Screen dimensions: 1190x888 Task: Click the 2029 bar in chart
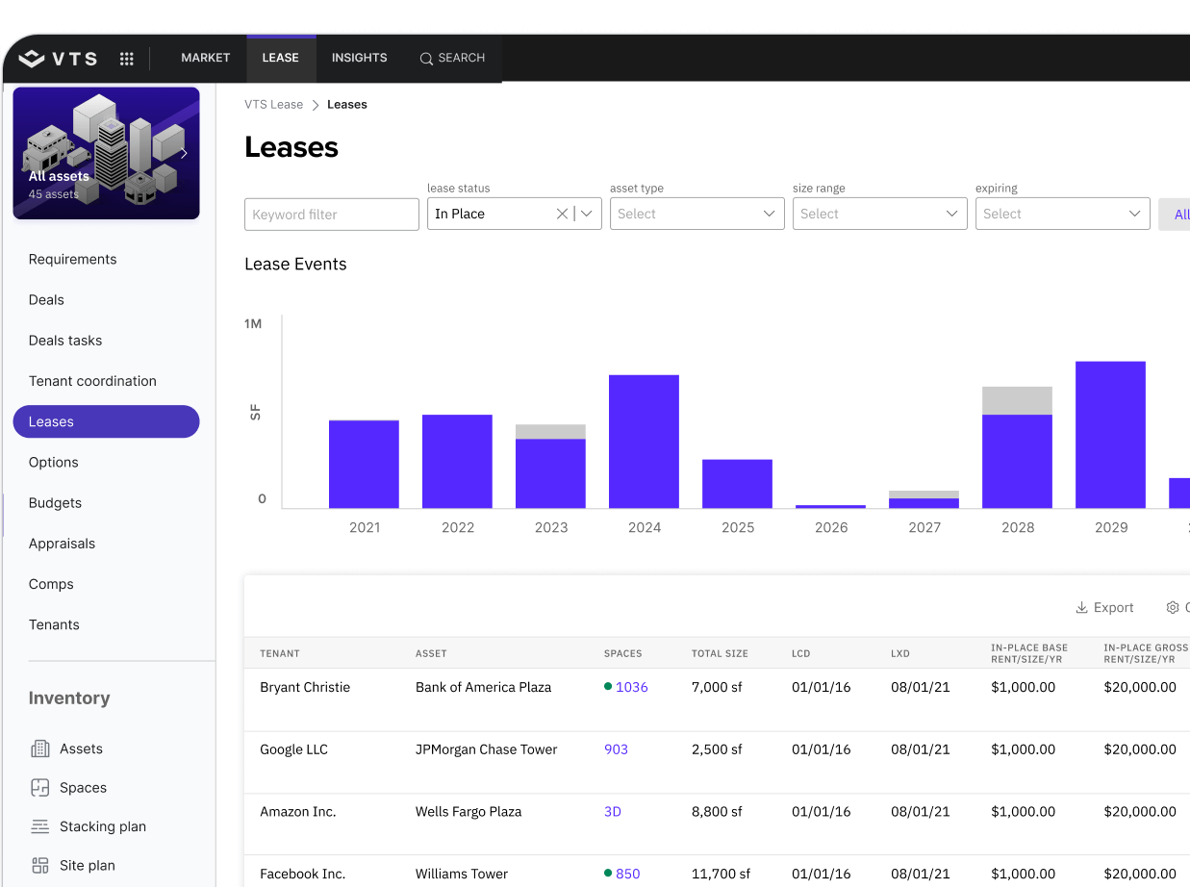(1110, 435)
